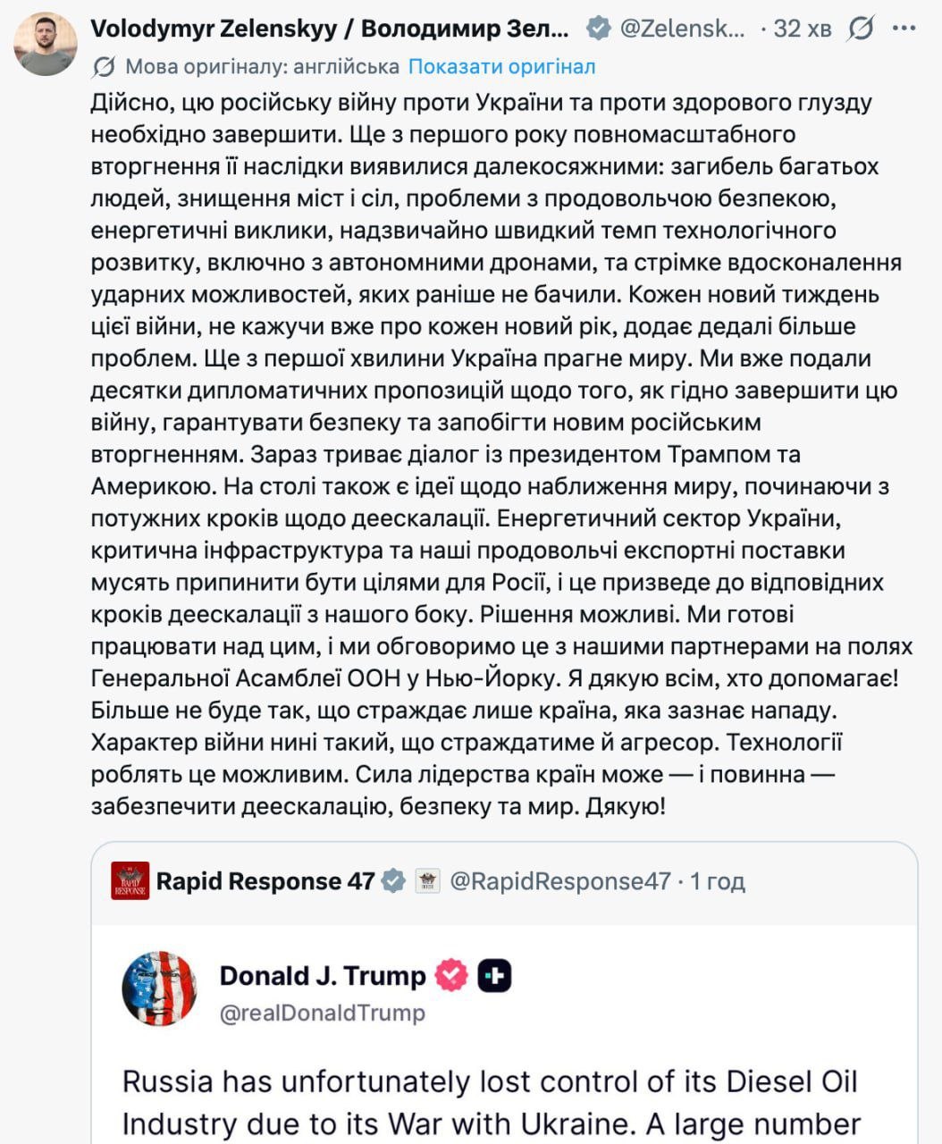Image resolution: width=942 pixels, height=1144 pixels.
Task: Open the @RapidResponse47 handle
Action: click(x=559, y=881)
